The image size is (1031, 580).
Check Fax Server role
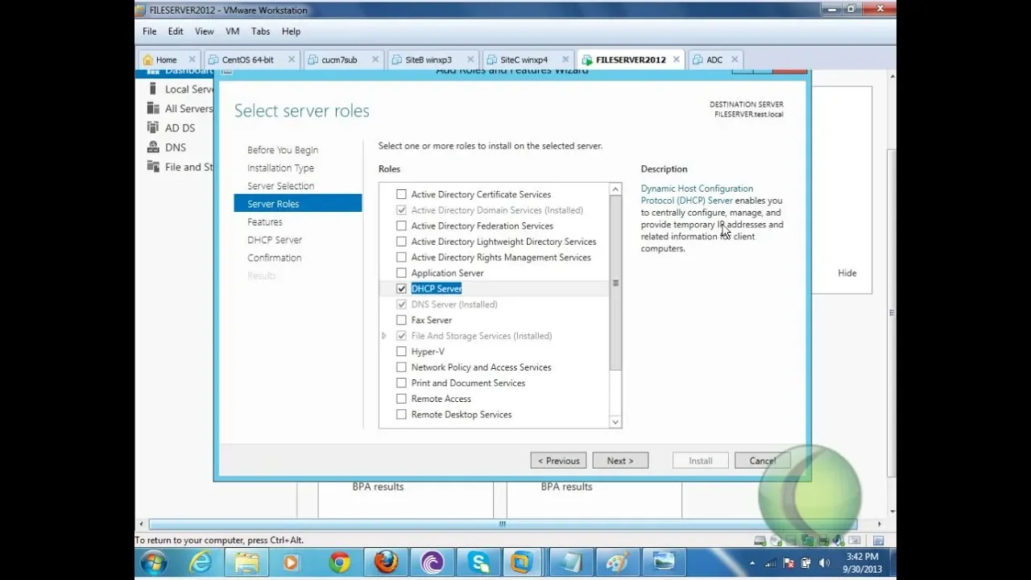click(x=401, y=320)
